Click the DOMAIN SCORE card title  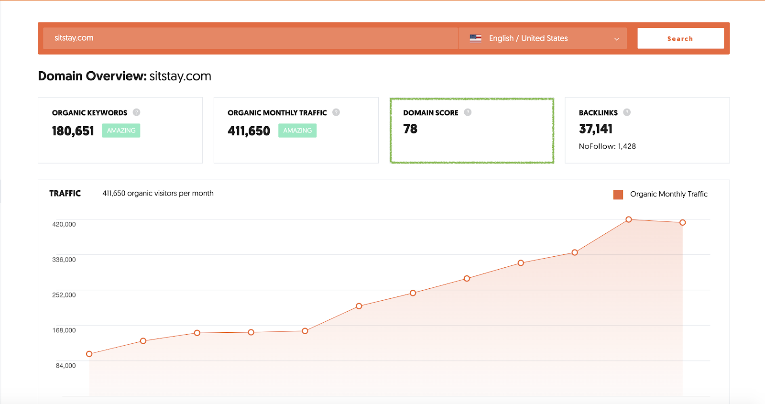click(431, 113)
